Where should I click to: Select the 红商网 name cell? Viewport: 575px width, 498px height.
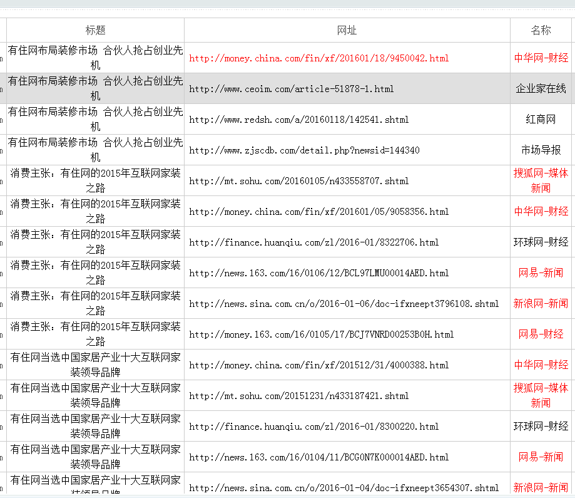click(x=541, y=120)
